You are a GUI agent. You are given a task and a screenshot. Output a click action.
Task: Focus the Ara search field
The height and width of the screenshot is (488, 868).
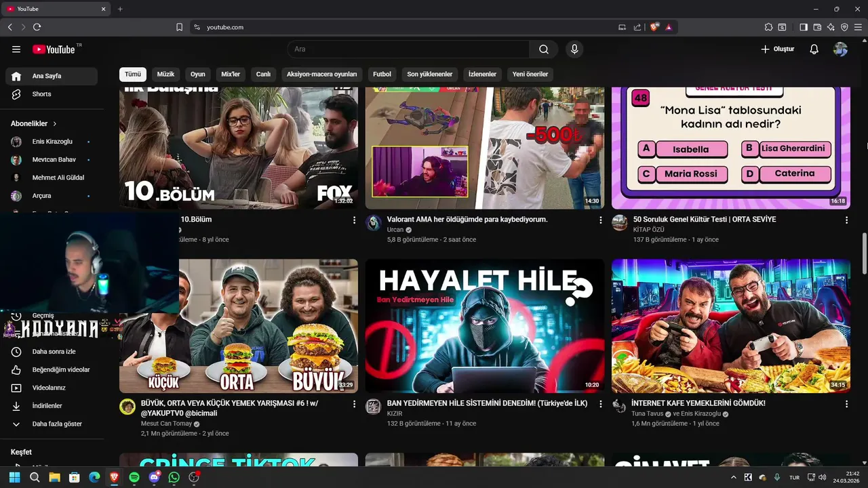(408, 49)
